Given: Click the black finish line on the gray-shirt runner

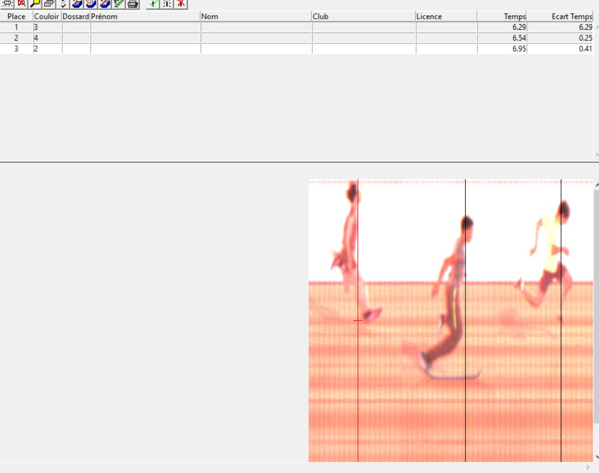Looking at the screenshot, I should [x=465, y=321].
